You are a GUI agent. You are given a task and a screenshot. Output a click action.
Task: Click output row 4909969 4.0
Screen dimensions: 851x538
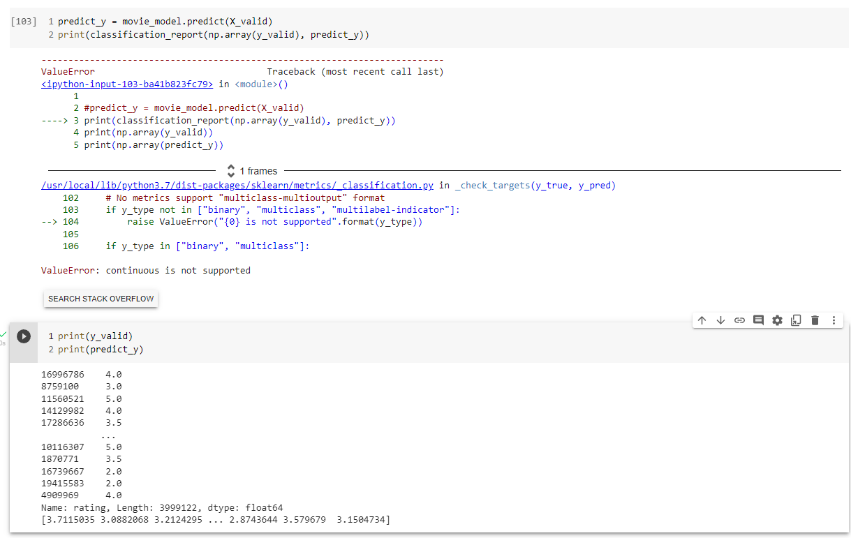pos(82,496)
